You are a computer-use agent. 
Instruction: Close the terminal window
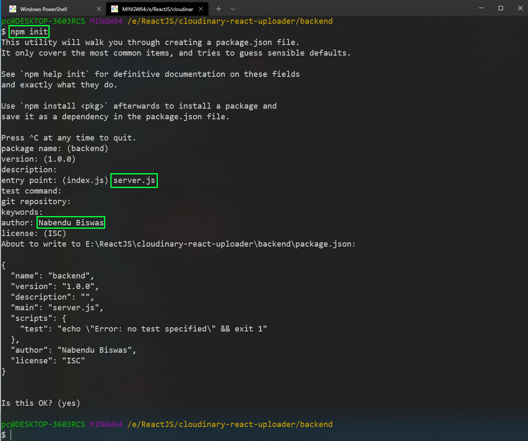(520, 8)
